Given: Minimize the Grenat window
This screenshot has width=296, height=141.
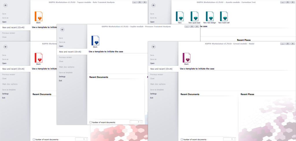Looking at the screenshot, I should point(282,44).
